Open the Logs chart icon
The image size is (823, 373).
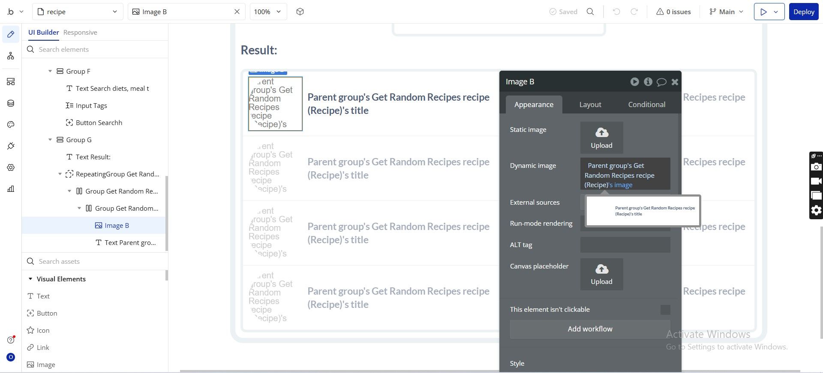coord(11,189)
